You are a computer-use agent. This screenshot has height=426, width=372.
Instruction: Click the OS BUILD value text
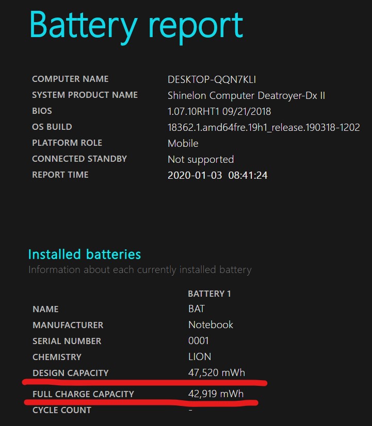point(264,127)
